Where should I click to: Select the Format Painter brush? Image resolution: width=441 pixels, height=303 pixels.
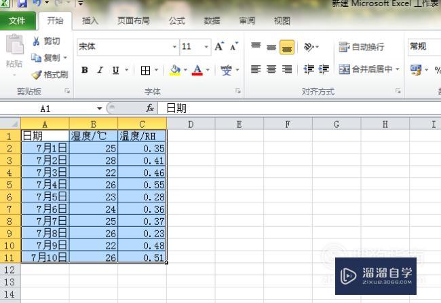(x=36, y=75)
